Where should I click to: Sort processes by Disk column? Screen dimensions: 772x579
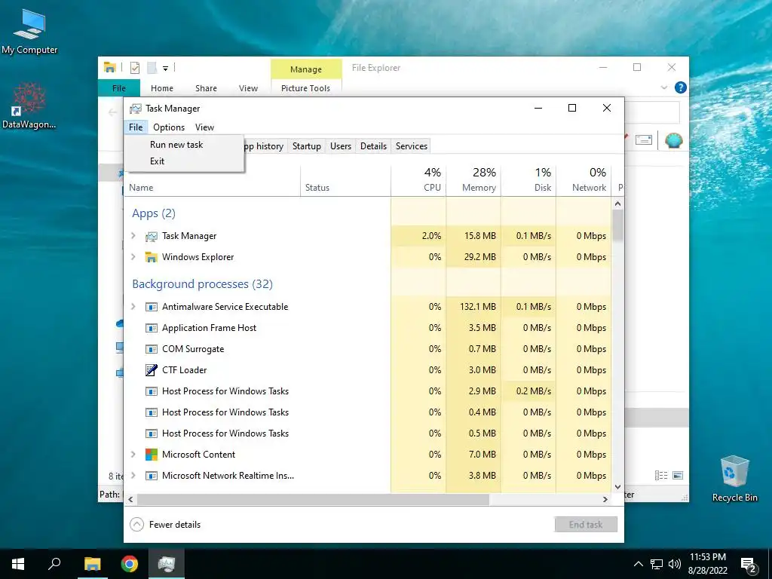[528, 179]
